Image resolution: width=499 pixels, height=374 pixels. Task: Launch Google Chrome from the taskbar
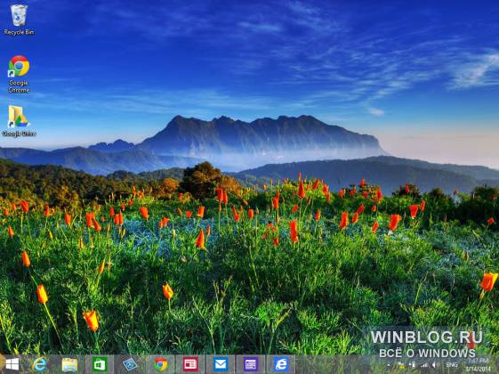pyautogui.click(x=160, y=364)
